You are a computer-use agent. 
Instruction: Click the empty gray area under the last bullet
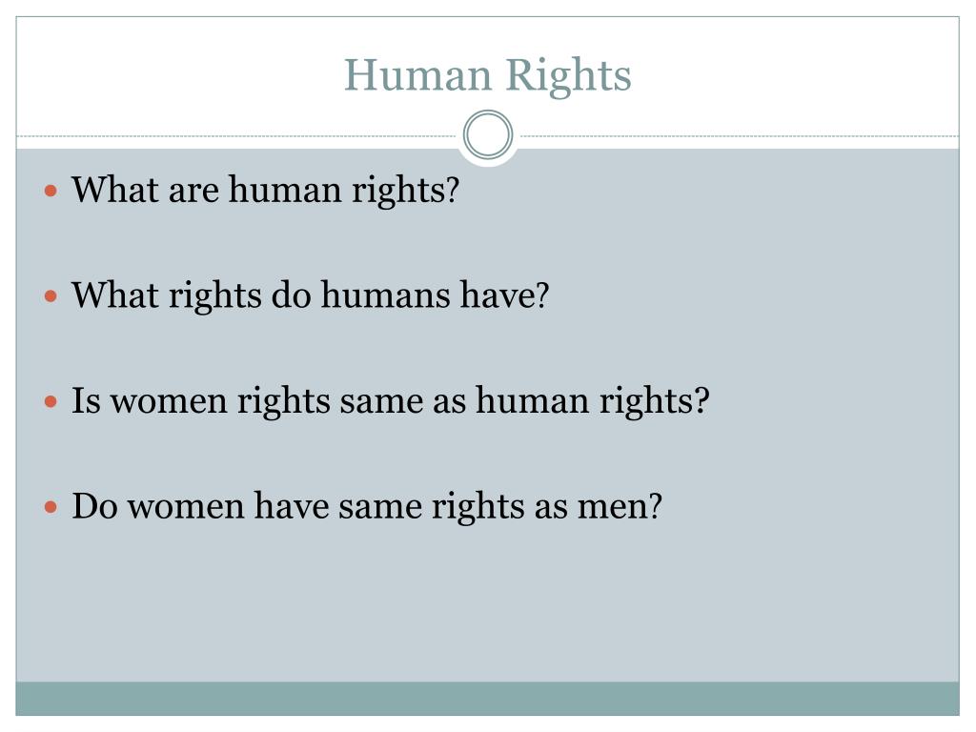487,603
